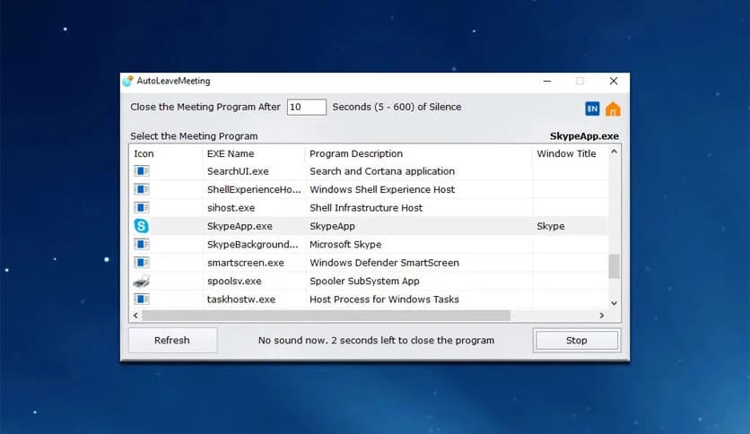Click the EN language icon
This screenshot has width=750, height=434.
pos(592,108)
